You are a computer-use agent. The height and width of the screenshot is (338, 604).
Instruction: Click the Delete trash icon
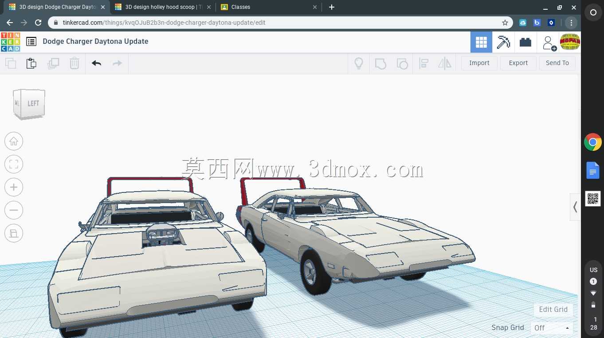75,63
